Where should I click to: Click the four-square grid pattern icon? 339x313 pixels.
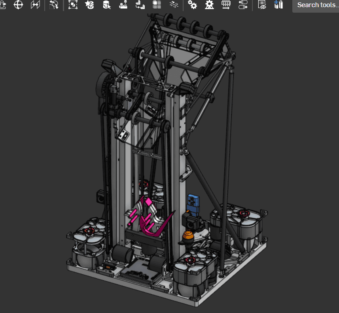[157, 5]
